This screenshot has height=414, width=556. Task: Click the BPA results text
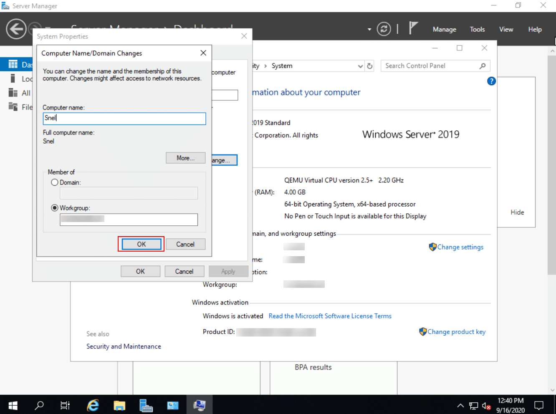point(313,367)
